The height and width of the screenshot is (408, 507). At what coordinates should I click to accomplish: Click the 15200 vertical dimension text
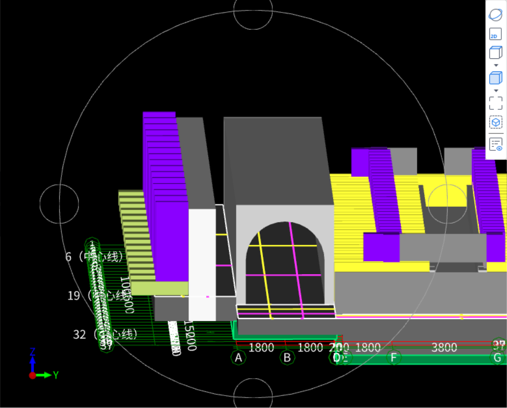pos(191,336)
